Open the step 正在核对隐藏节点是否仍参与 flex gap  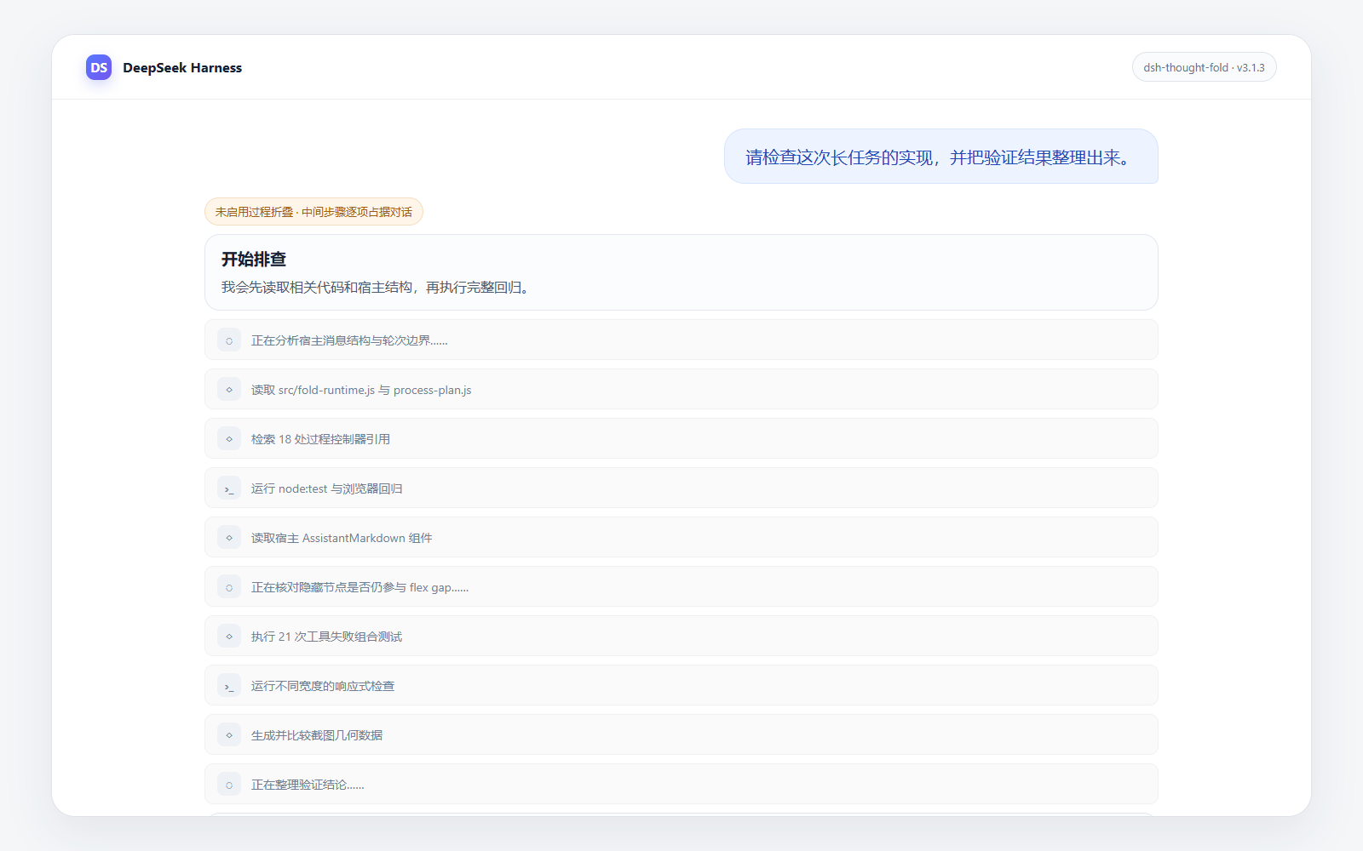point(681,587)
